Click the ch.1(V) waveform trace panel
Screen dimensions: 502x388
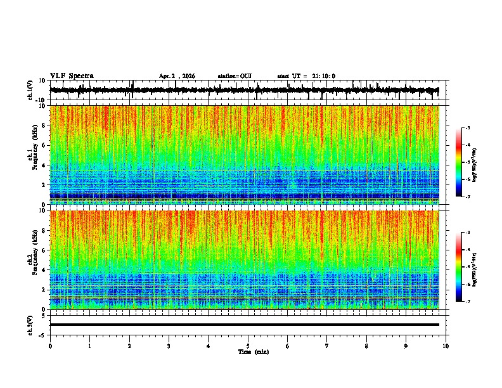click(x=249, y=90)
